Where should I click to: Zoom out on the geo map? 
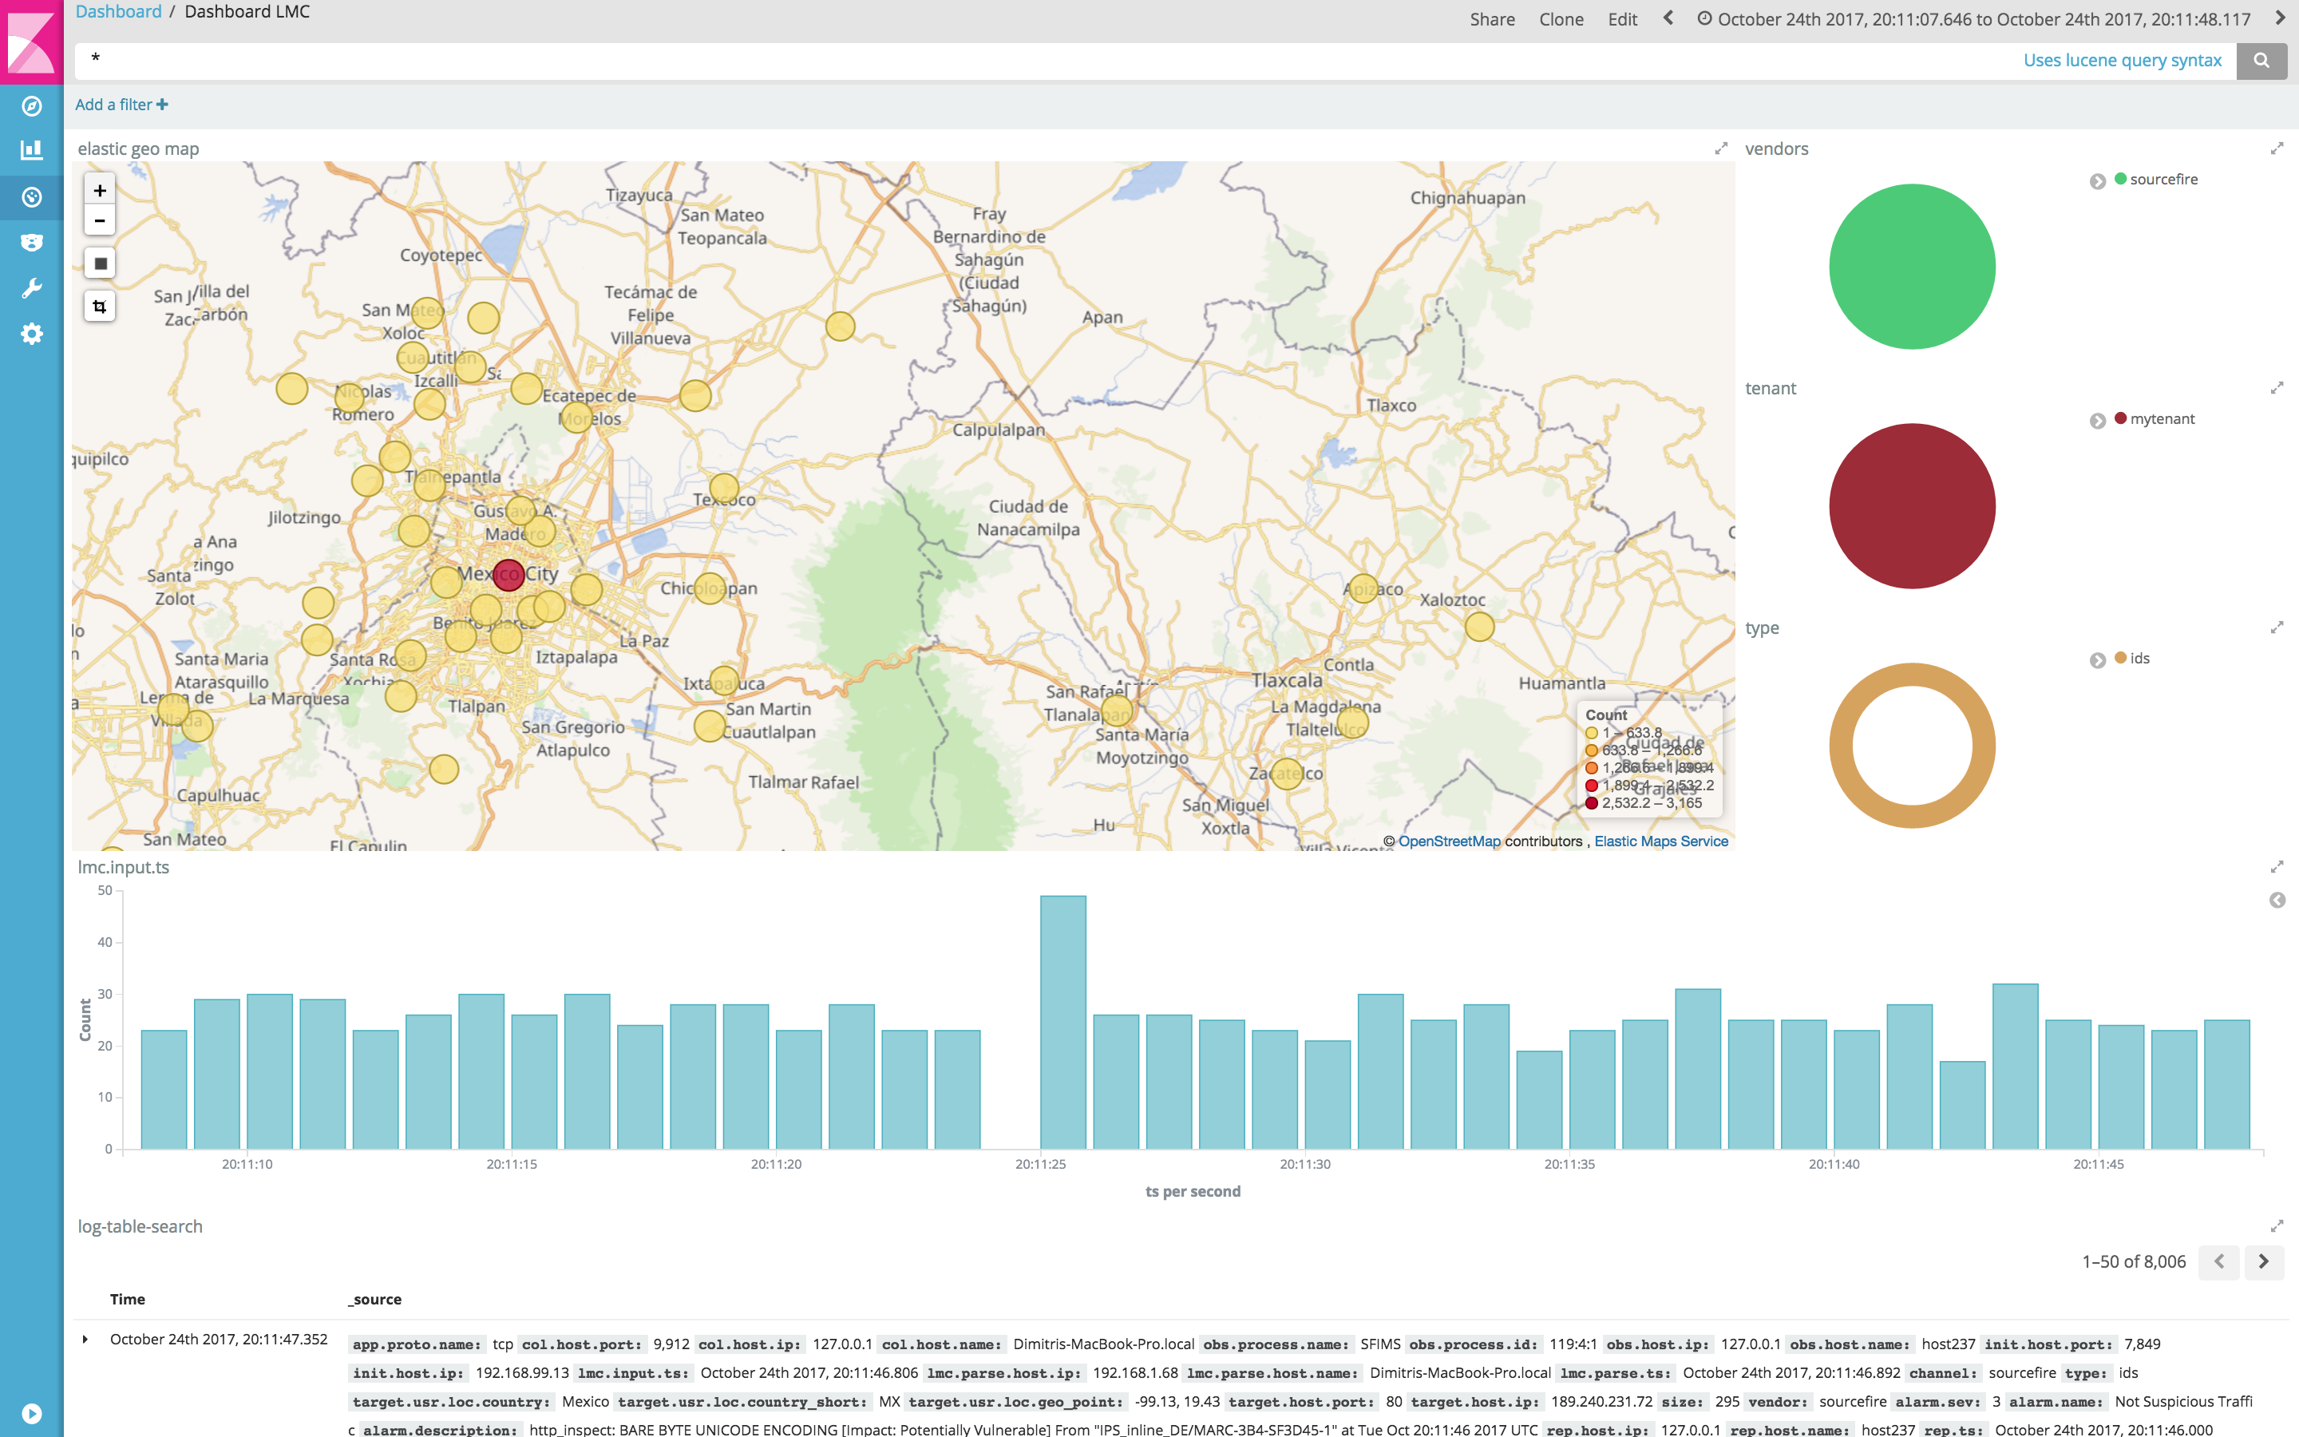pyautogui.click(x=100, y=220)
